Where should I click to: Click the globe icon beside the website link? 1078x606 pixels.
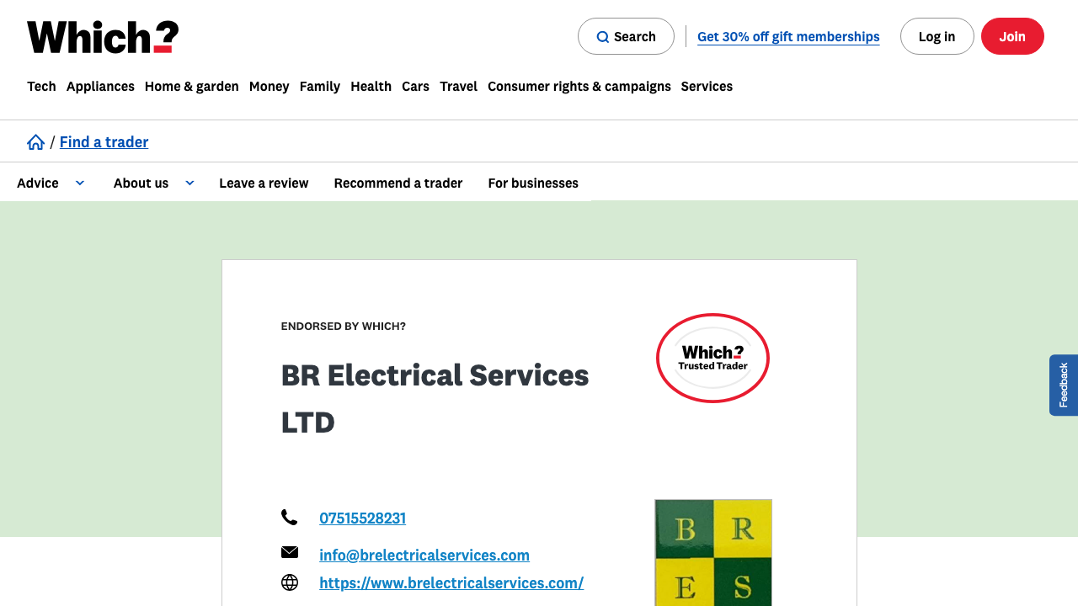(x=290, y=582)
